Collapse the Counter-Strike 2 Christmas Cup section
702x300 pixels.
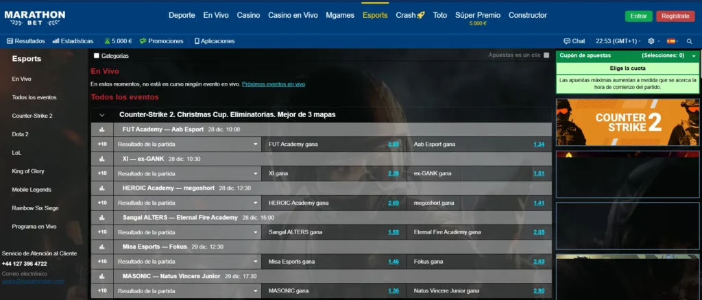[102, 115]
